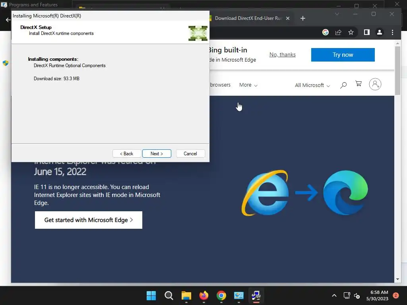Open taskbar Search
Screen dimensions: 407x305
point(169,295)
